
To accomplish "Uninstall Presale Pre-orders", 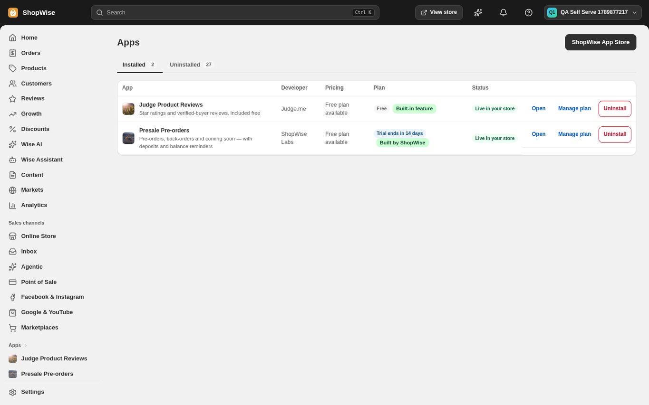I will [615, 134].
